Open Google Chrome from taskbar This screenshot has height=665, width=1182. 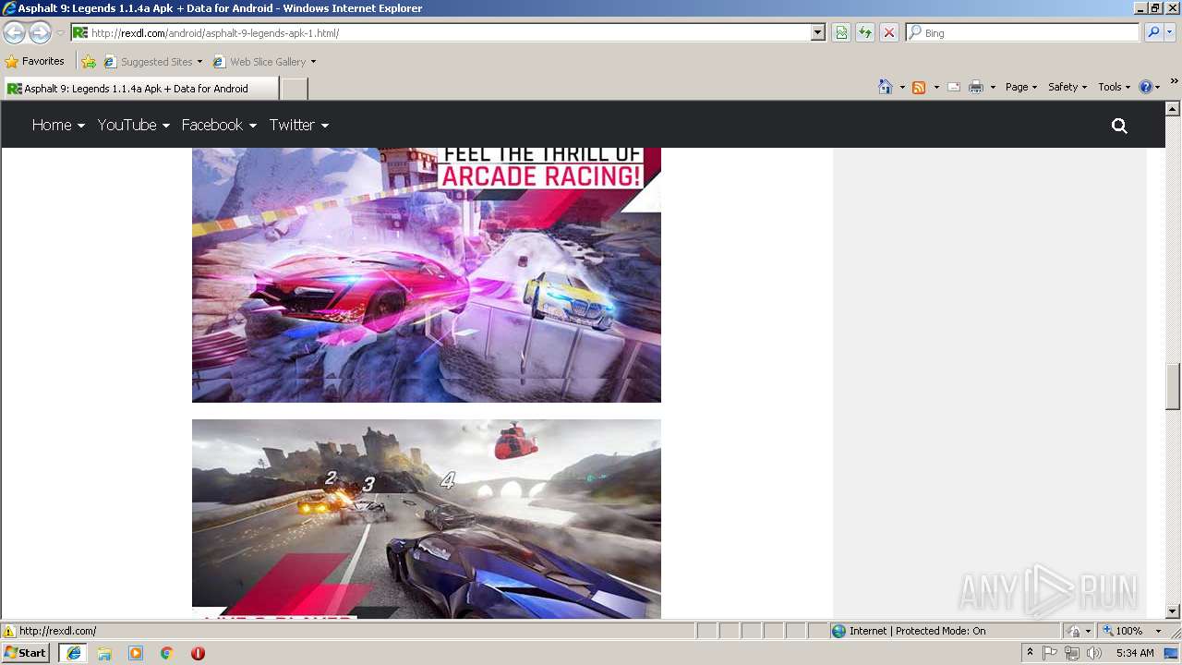pyautogui.click(x=167, y=653)
